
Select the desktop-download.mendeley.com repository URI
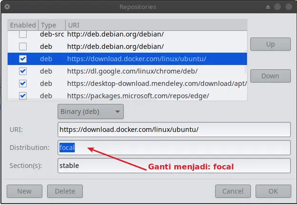click(157, 84)
